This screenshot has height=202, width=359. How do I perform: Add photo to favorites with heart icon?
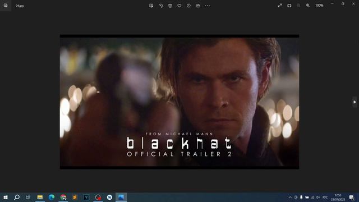tap(179, 6)
